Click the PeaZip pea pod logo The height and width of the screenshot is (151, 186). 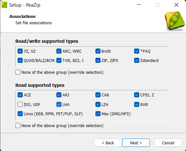click(174, 21)
